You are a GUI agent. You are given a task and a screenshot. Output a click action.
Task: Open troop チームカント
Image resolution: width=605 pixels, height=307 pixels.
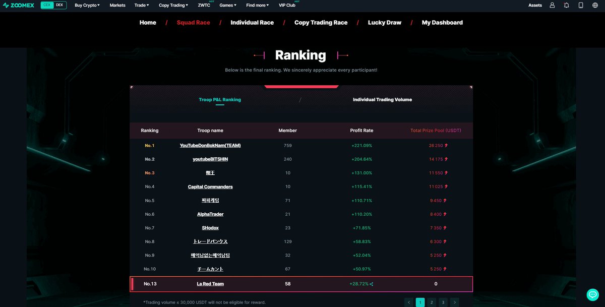pos(210,269)
